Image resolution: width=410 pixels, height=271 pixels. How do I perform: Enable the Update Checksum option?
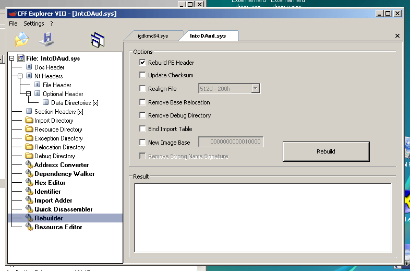(143, 75)
